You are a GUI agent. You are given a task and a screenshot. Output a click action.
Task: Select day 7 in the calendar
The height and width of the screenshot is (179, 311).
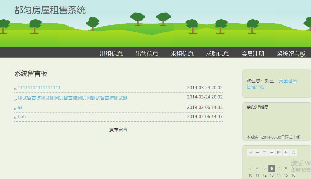[279, 168]
